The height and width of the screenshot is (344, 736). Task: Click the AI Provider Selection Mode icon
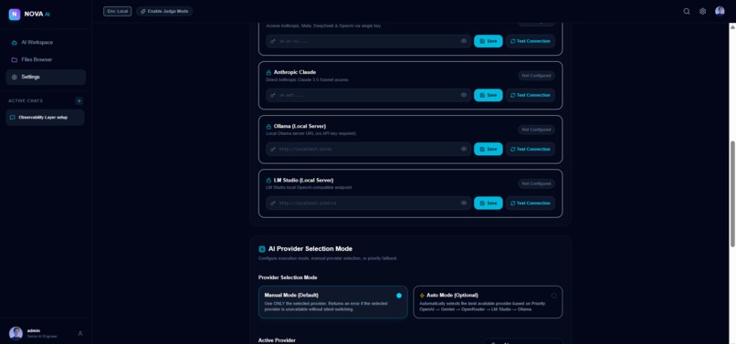point(262,249)
